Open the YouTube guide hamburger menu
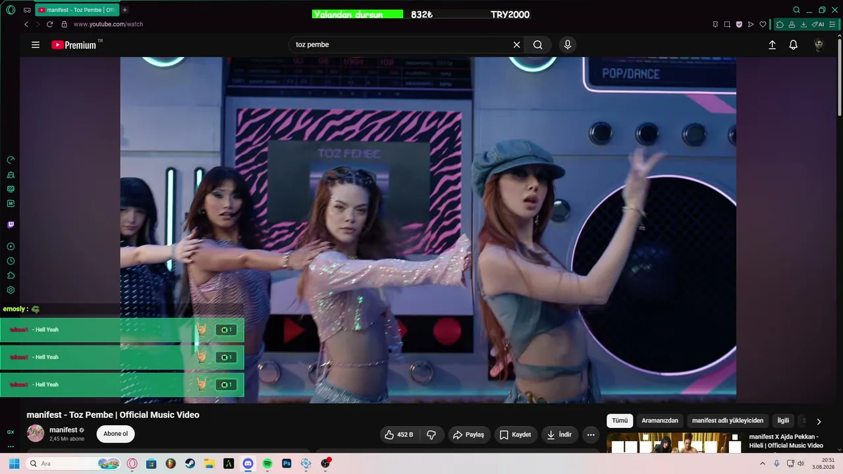Screen dimensions: 843x474 36,45
